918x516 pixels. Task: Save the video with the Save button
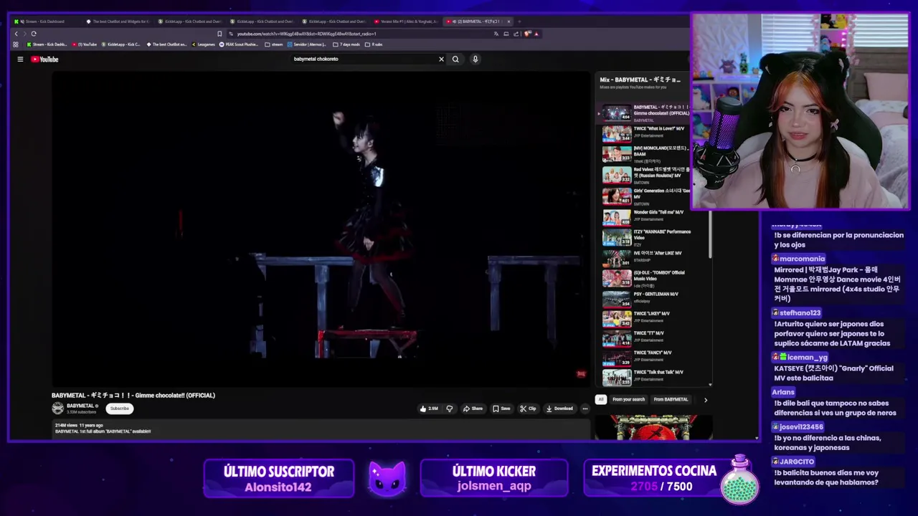[501, 408]
